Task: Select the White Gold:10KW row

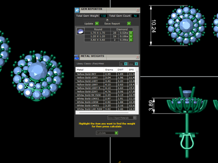Action: click(x=105, y=102)
